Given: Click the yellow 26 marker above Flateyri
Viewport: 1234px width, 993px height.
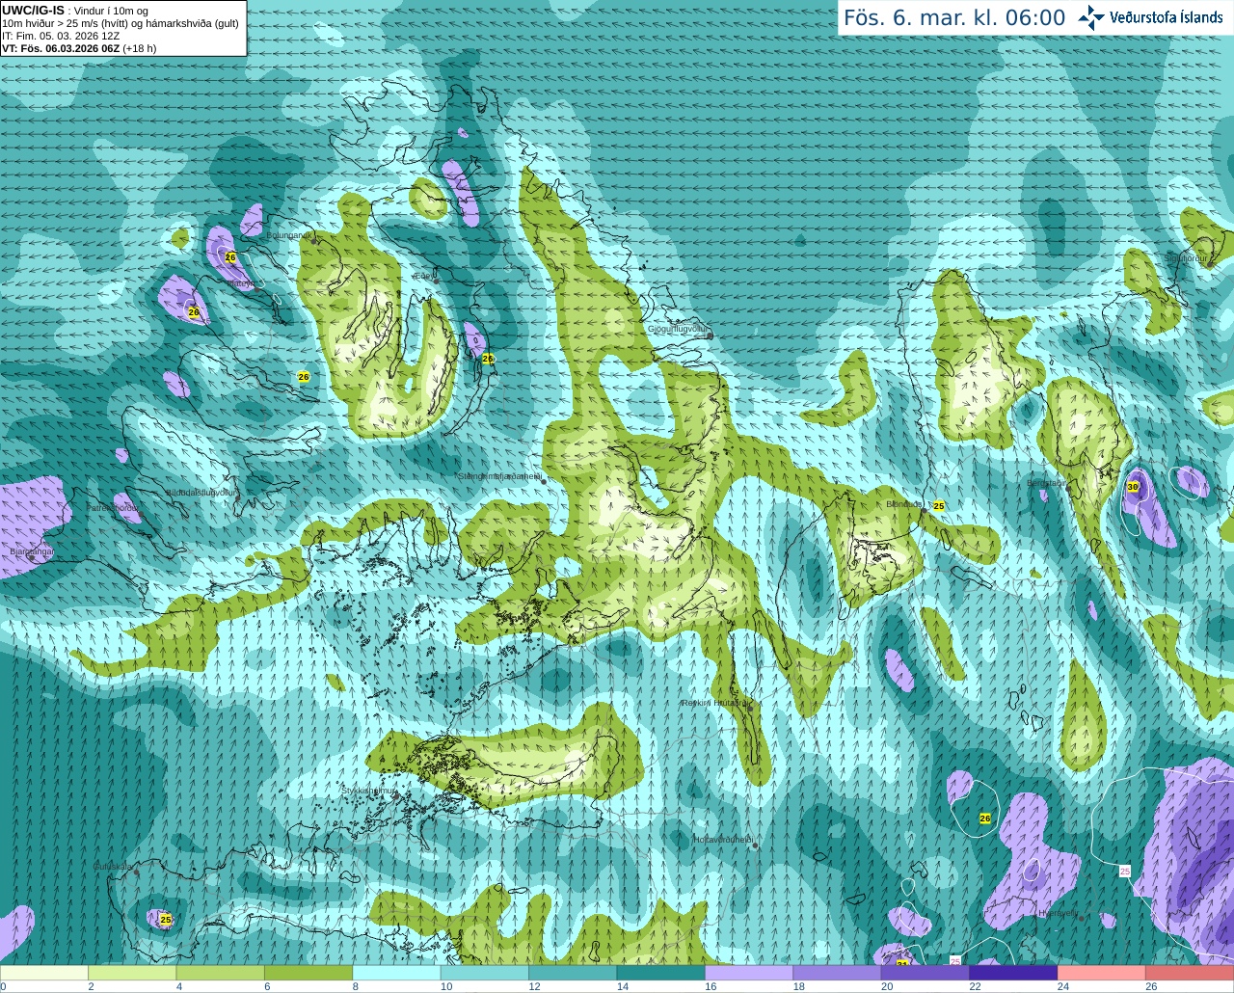Looking at the screenshot, I should coord(230,257).
